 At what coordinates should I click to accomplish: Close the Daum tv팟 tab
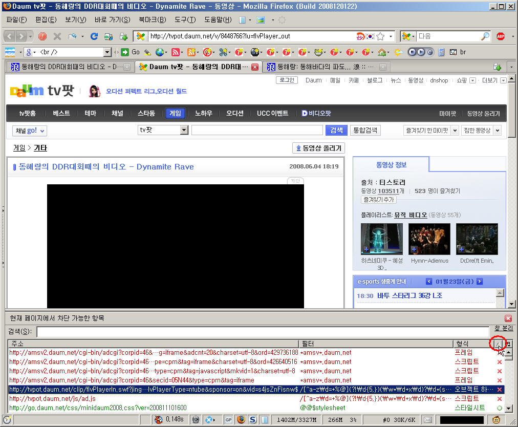255,67
